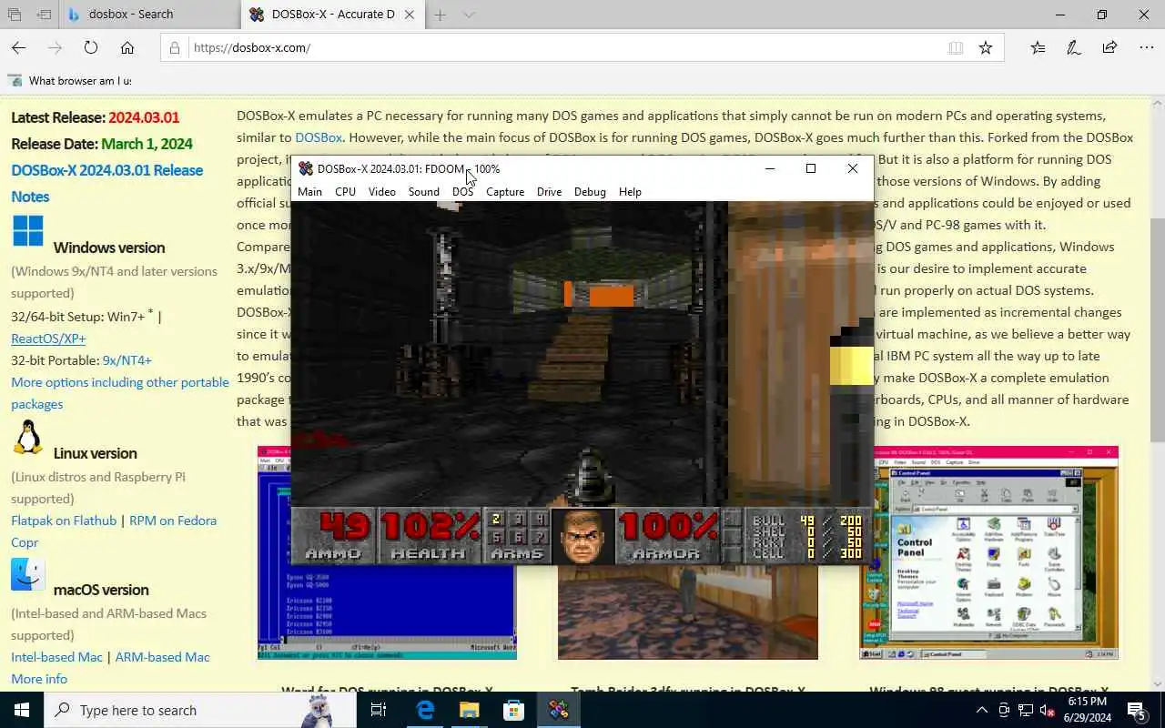
Task: Open Video menu in DOSBox-X
Action: point(382,192)
